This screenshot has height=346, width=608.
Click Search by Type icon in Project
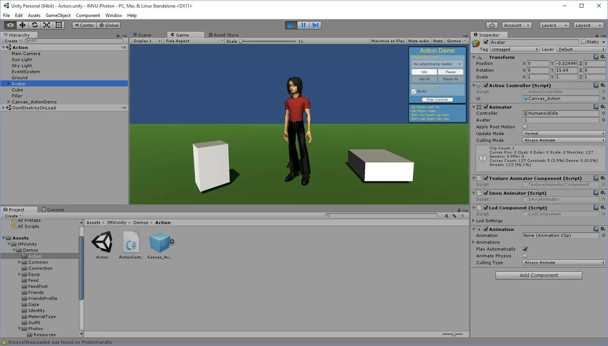click(x=446, y=216)
